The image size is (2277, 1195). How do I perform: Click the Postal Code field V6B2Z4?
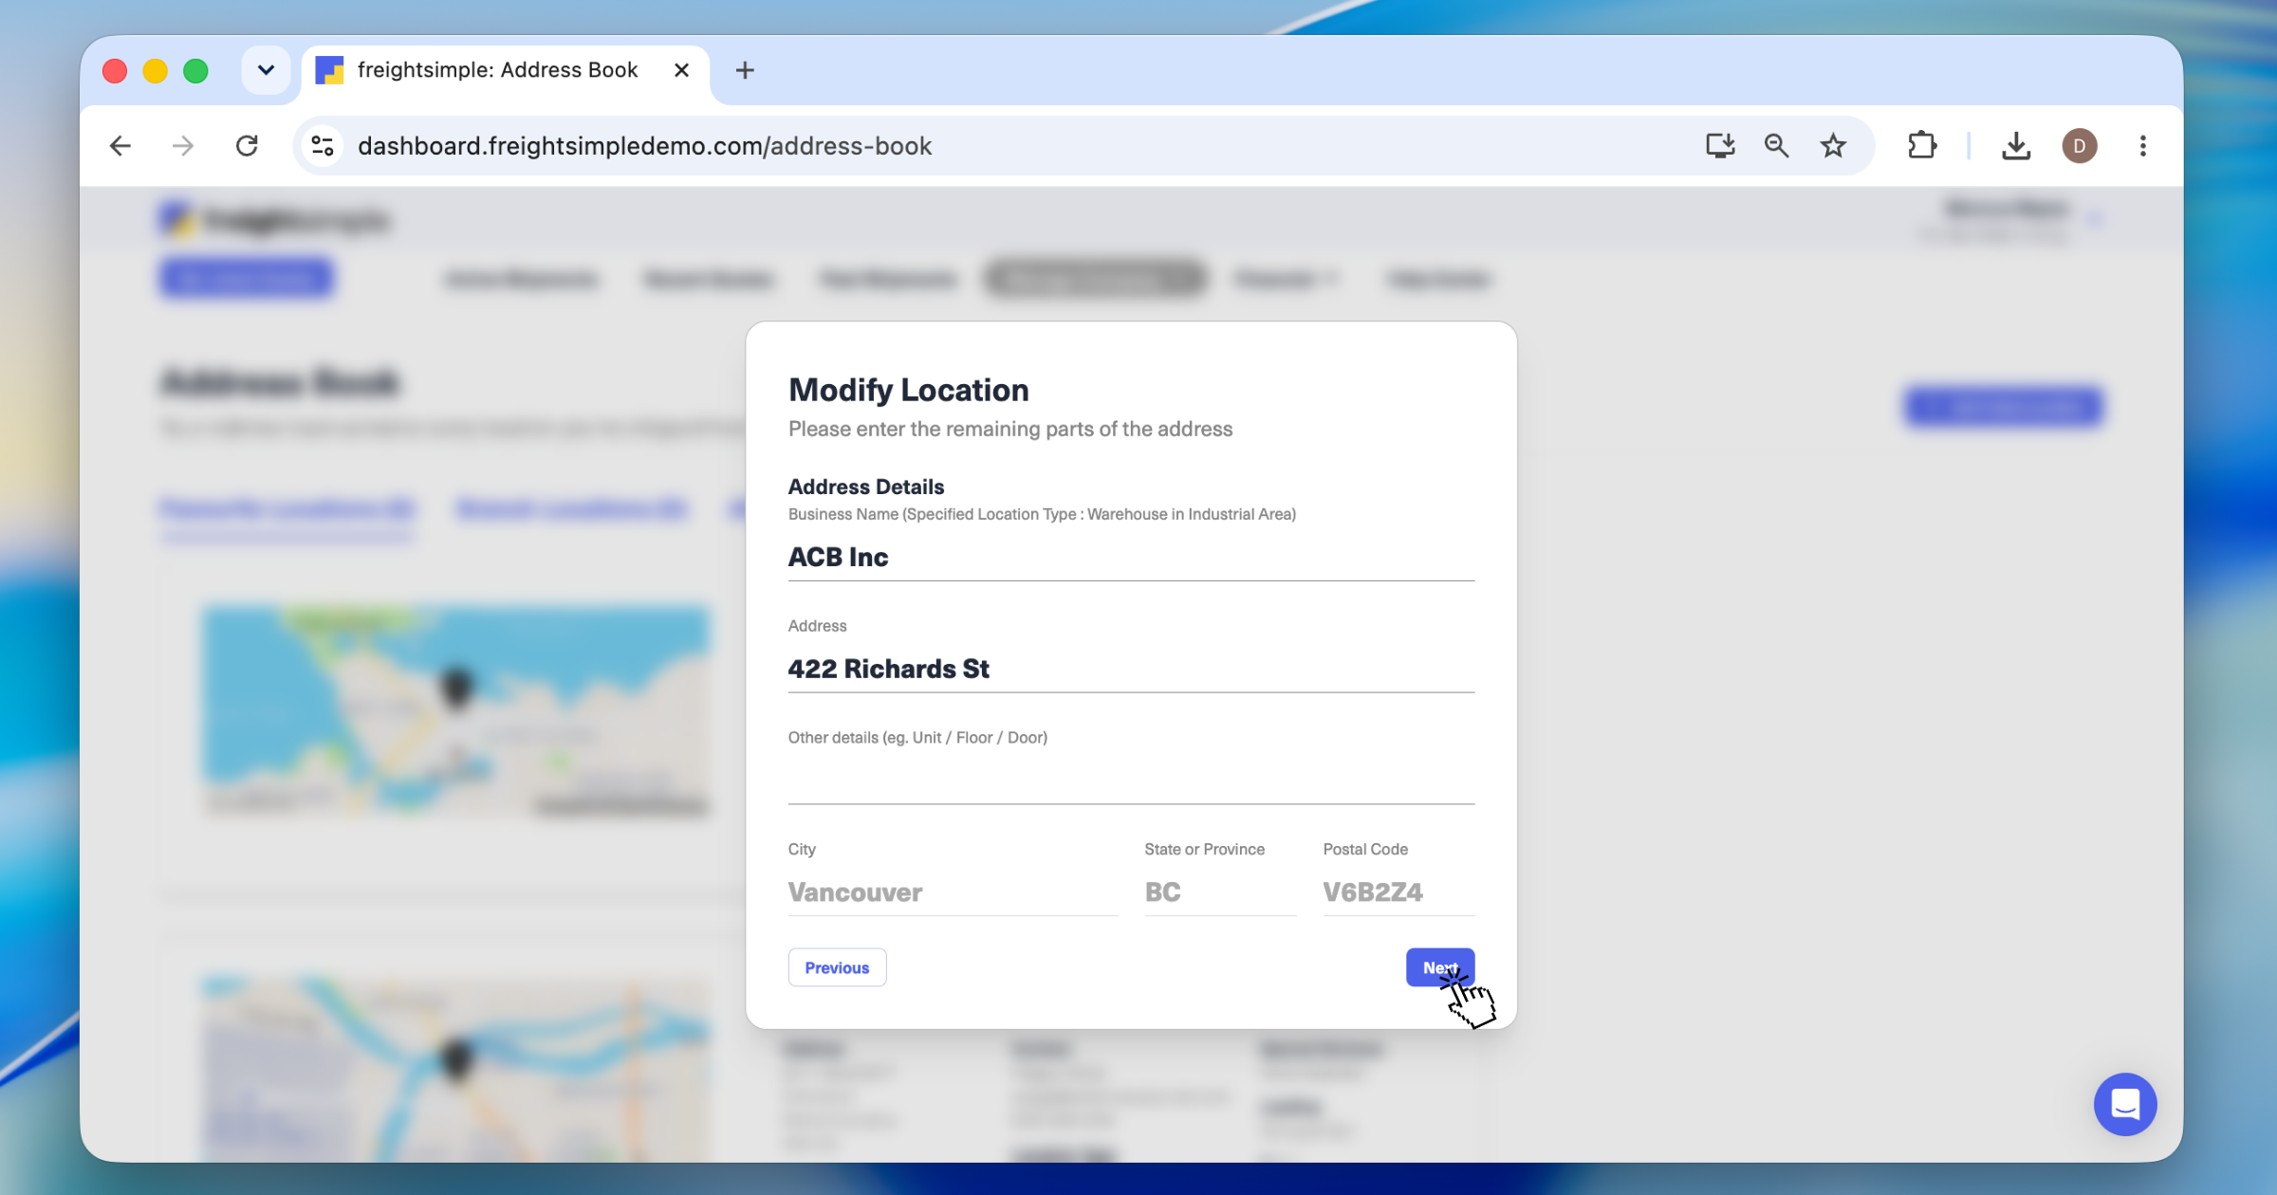coord(1398,892)
